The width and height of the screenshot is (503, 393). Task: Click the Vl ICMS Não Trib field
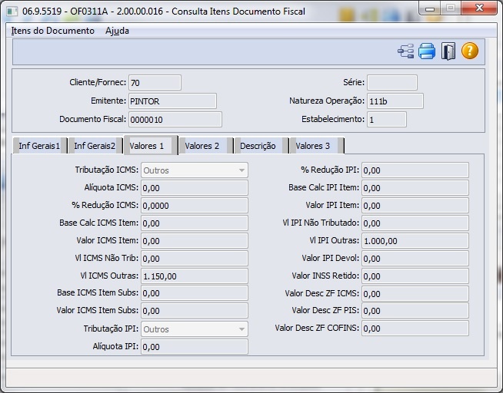[195, 258]
